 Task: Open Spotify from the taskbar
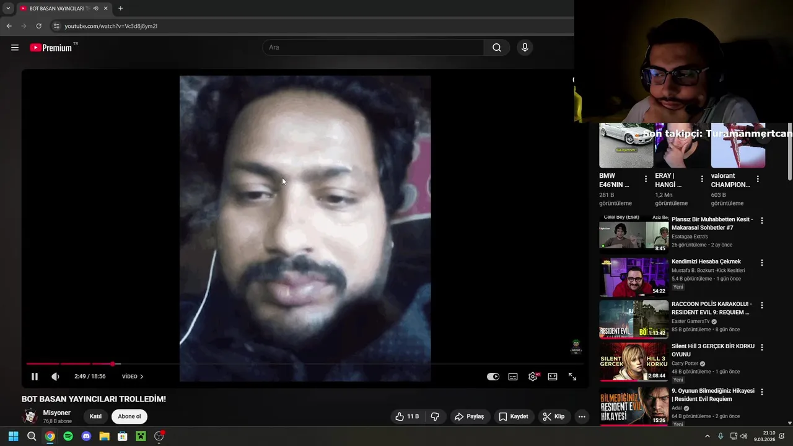coord(68,436)
